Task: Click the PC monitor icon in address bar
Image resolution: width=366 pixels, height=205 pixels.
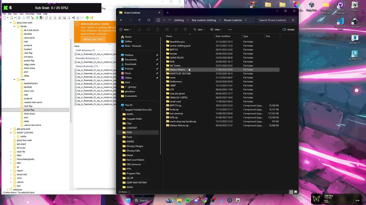Action: (158, 20)
